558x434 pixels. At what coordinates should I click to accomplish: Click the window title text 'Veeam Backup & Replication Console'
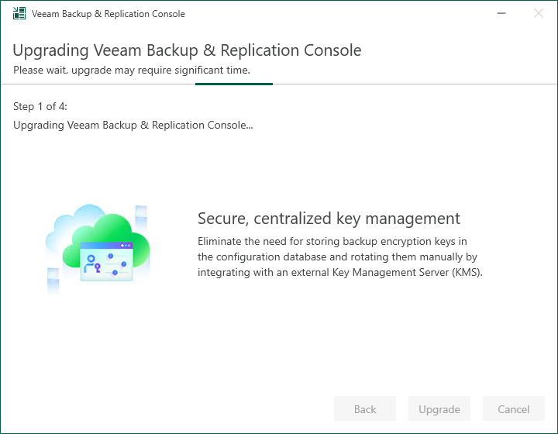(x=108, y=14)
